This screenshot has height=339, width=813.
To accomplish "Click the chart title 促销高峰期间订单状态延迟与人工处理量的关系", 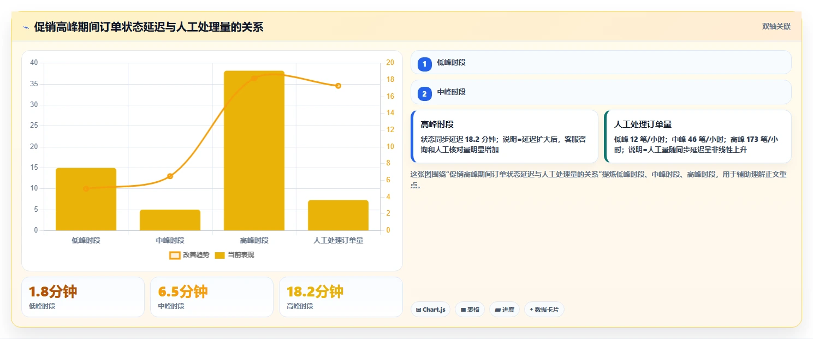I will [149, 27].
